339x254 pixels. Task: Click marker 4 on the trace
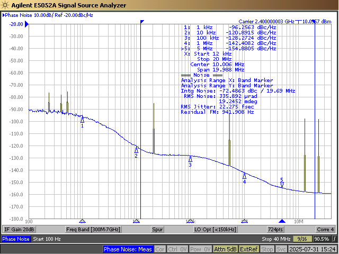(244, 176)
